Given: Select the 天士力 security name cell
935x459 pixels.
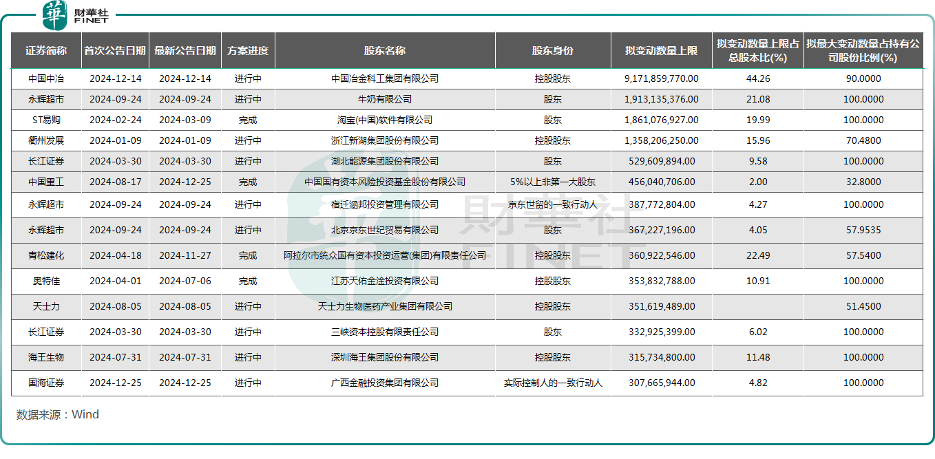Looking at the screenshot, I should tap(46, 306).
